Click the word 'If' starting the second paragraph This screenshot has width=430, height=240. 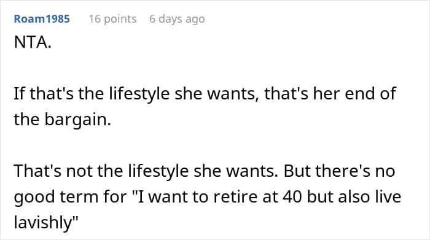coord(19,94)
